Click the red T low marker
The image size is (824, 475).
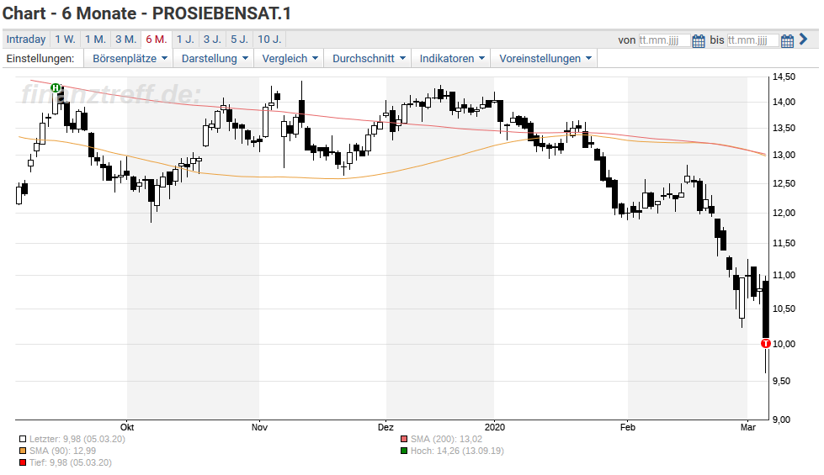(766, 343)
